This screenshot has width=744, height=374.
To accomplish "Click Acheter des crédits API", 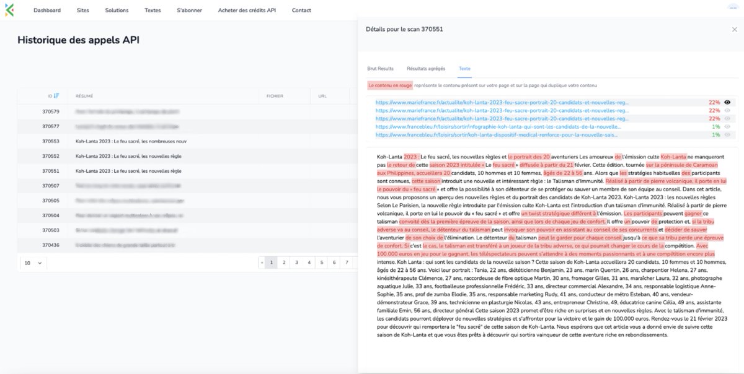I will pyautogui.click(x=247, y=11).
